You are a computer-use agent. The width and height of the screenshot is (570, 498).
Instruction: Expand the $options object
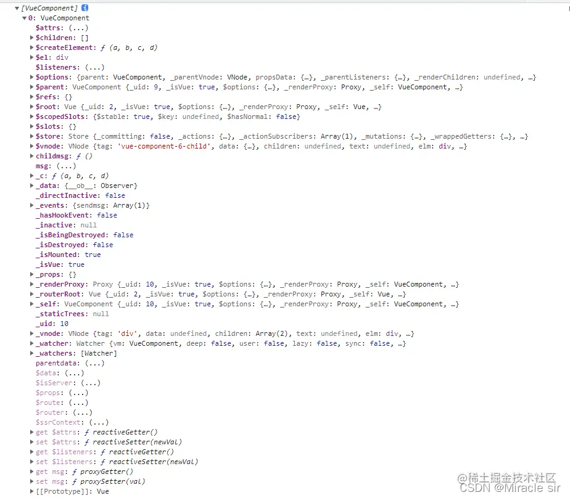tap(31, 77)
